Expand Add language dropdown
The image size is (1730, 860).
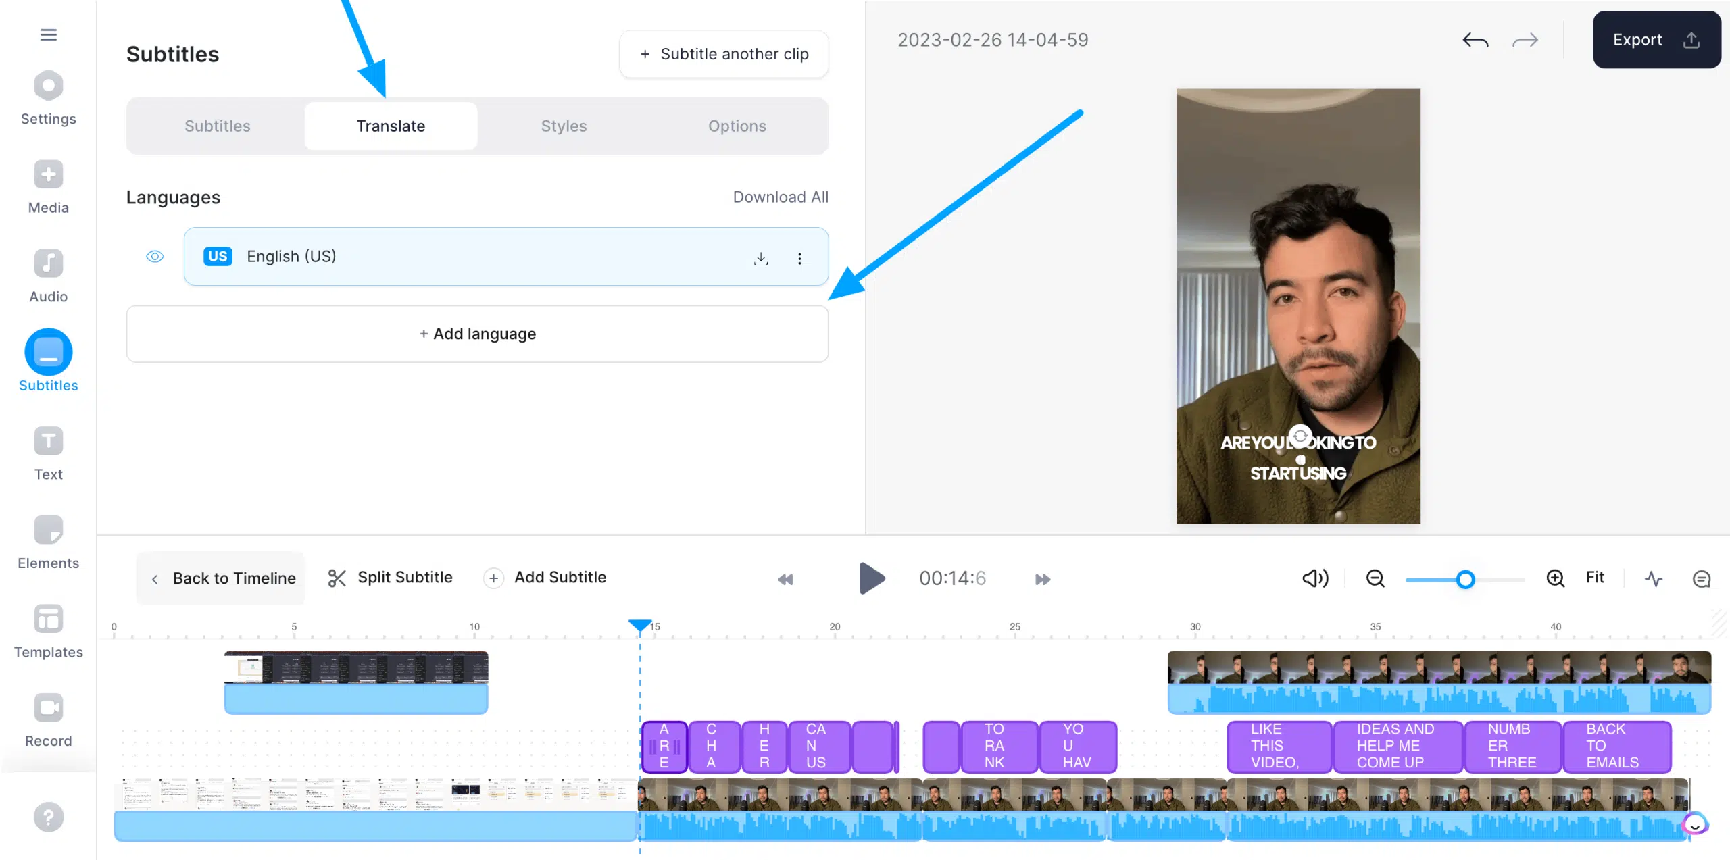(x=476, y=333)
